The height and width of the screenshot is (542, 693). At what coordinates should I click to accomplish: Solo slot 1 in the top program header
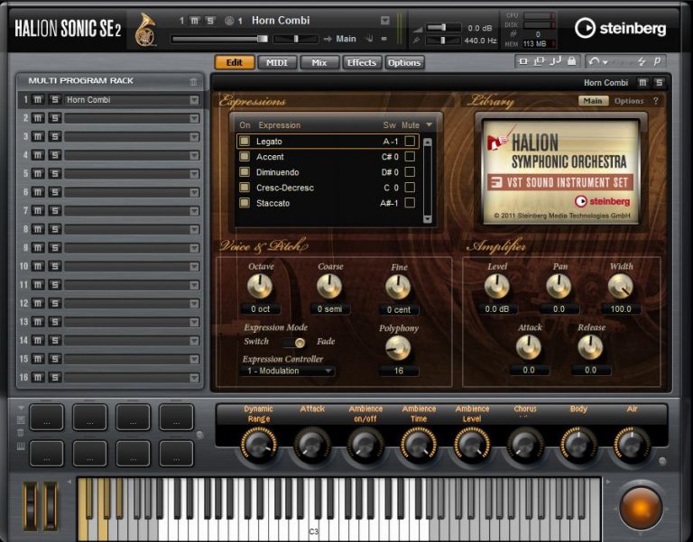click(210, 21)
